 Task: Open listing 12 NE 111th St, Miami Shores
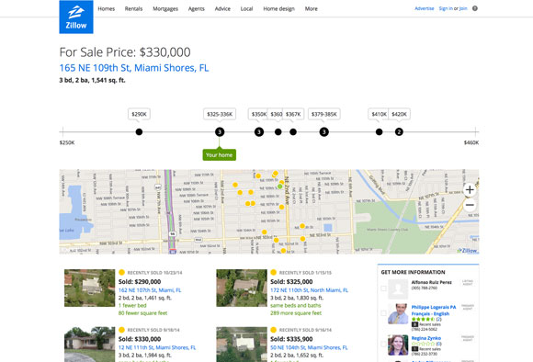click(157, 347)
